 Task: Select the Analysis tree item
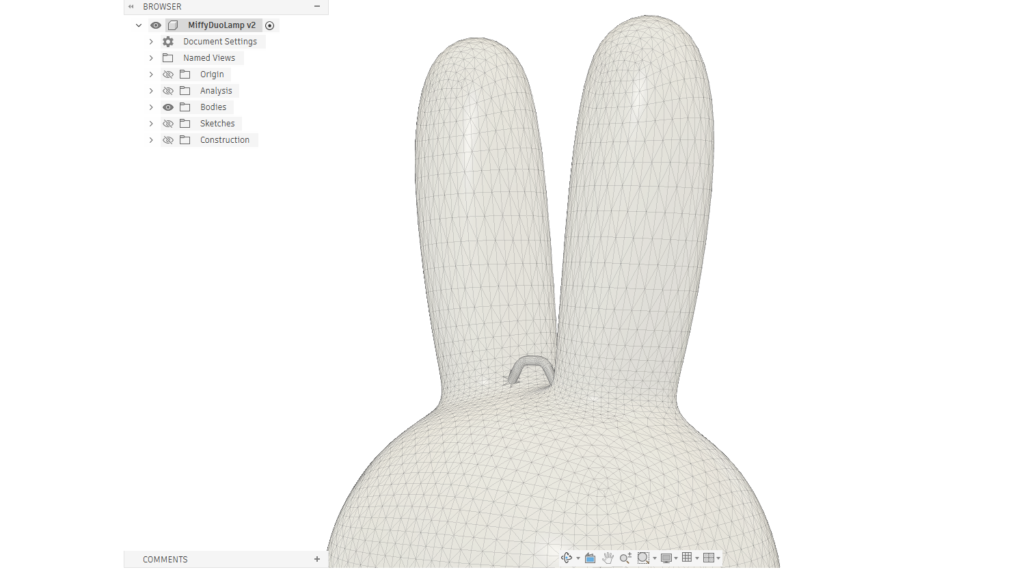click(x=216, y=91)
